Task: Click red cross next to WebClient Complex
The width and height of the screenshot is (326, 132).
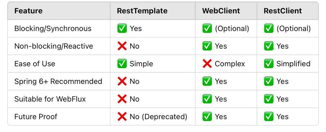Action: click(x=207, y=64)
